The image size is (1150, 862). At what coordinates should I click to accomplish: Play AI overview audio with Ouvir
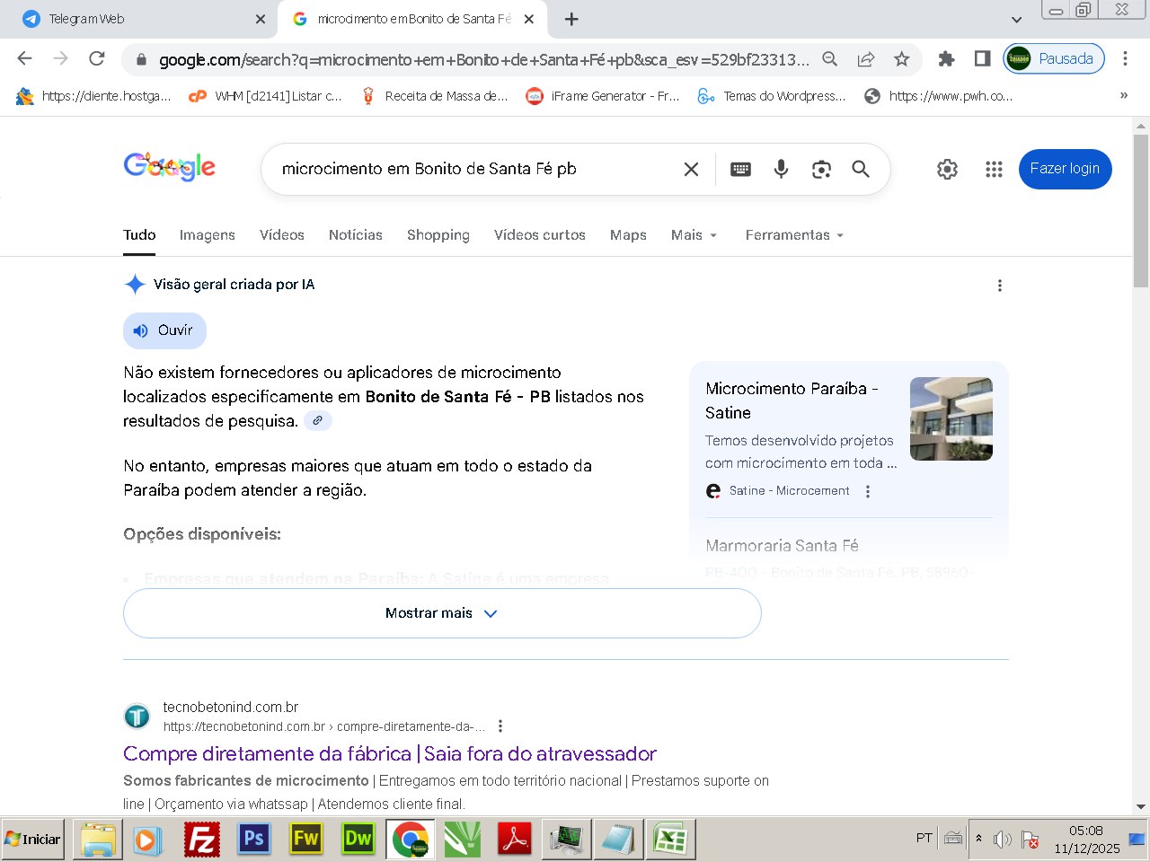tap(164, 330)
